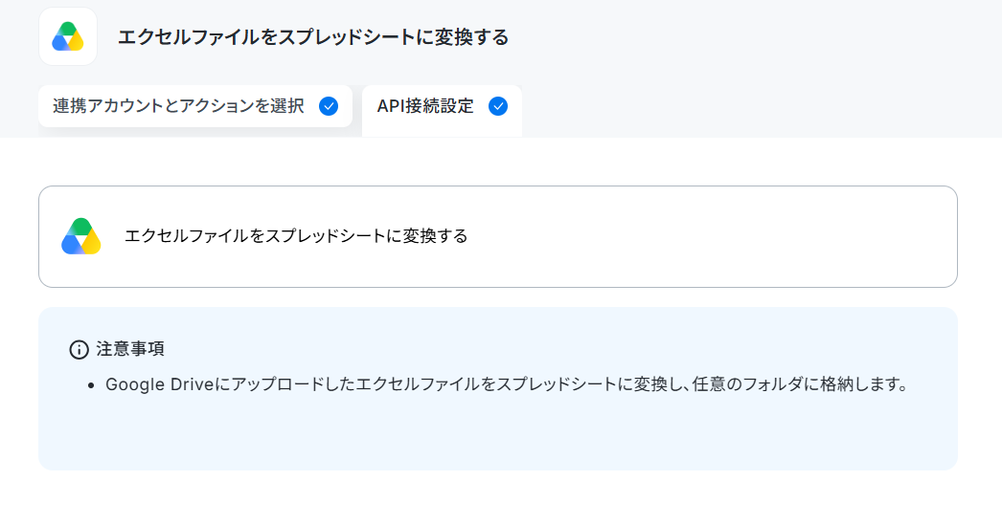The width and height of the screenshot is (1002, 525).
Task: Click the blue checkmark on 連携アカウントとアクションを選択 tab
Action: click(x=329, y=106)
